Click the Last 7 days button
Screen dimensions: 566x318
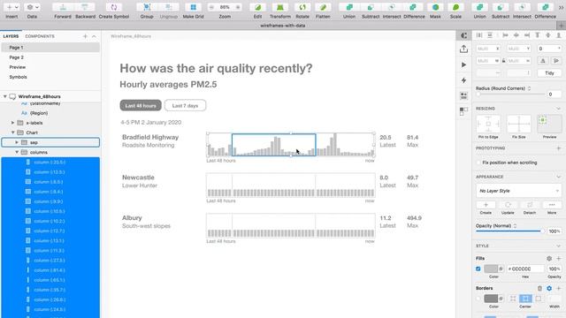tap(185, 106)
